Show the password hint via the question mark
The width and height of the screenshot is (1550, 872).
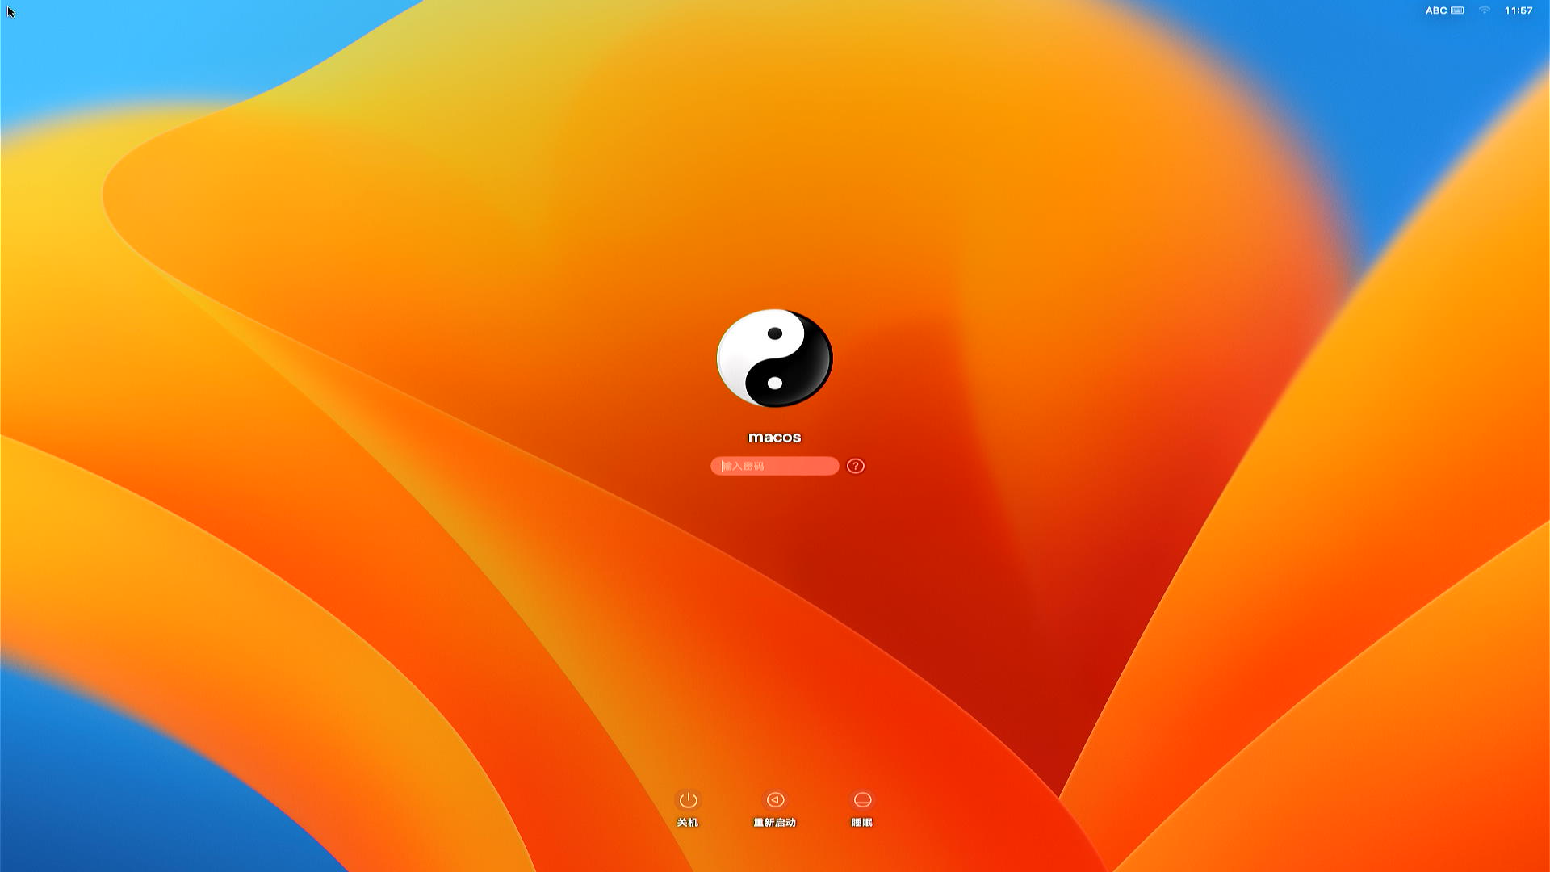856,466
